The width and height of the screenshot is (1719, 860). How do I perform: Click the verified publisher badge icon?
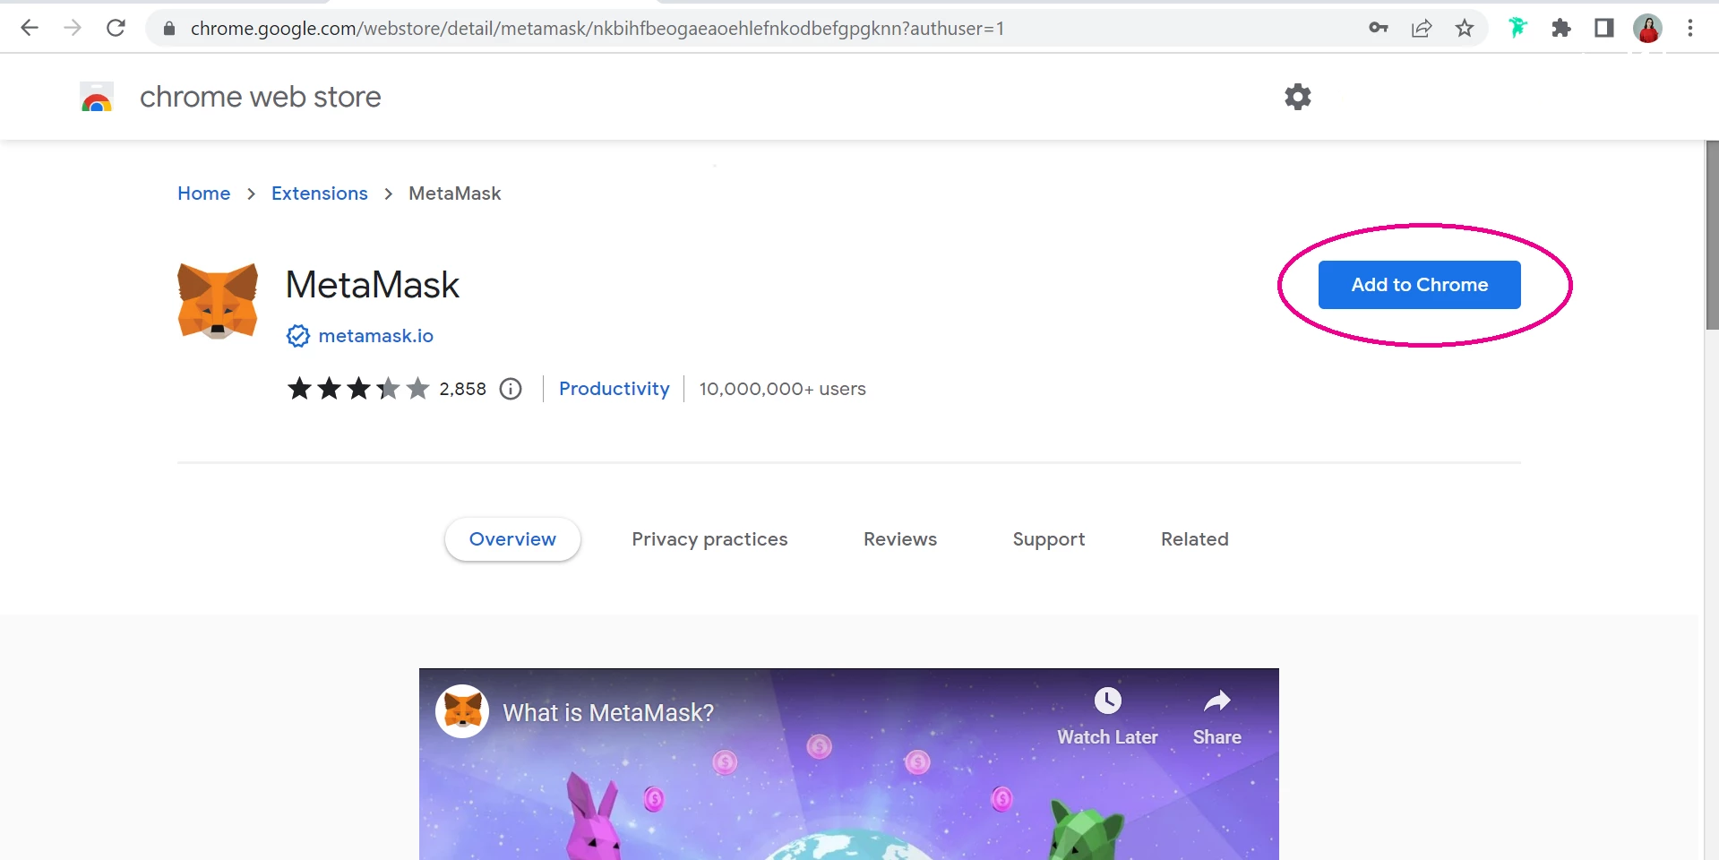[297, 336]
